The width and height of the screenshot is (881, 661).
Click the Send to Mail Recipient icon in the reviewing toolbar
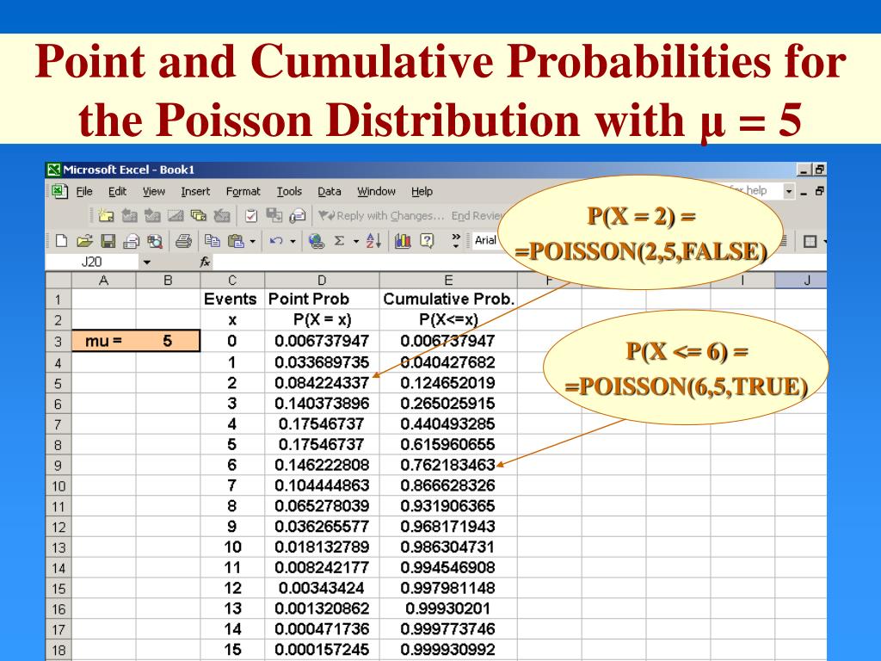click(x=297, y=215)
